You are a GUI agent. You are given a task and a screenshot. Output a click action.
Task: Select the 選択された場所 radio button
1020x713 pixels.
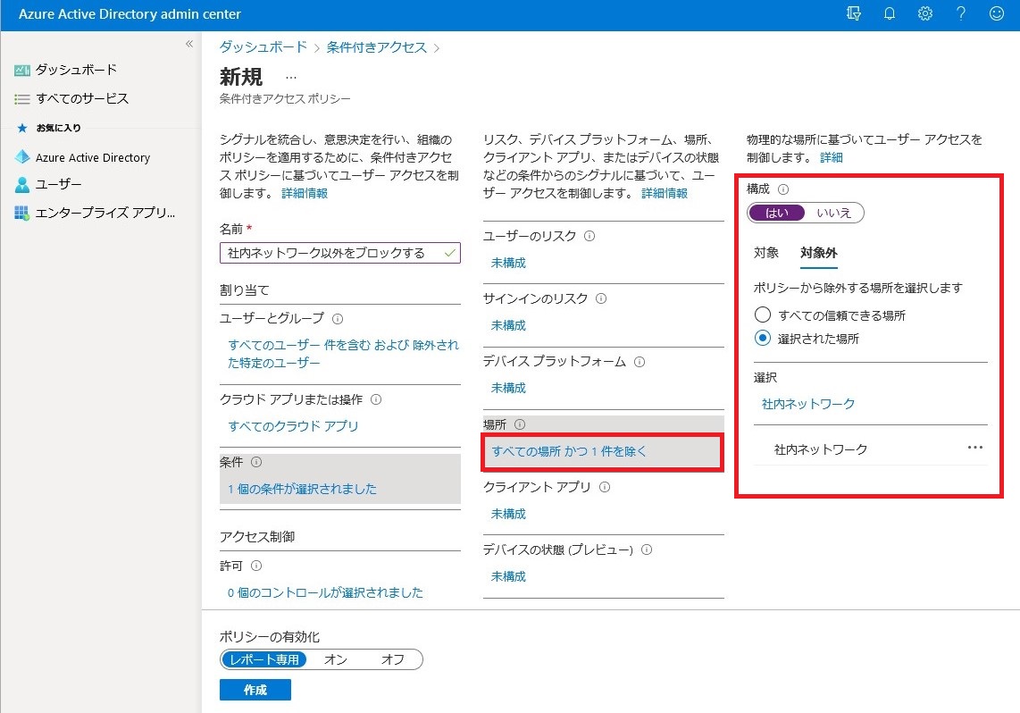pyautogui.click(x=763, y=338)
